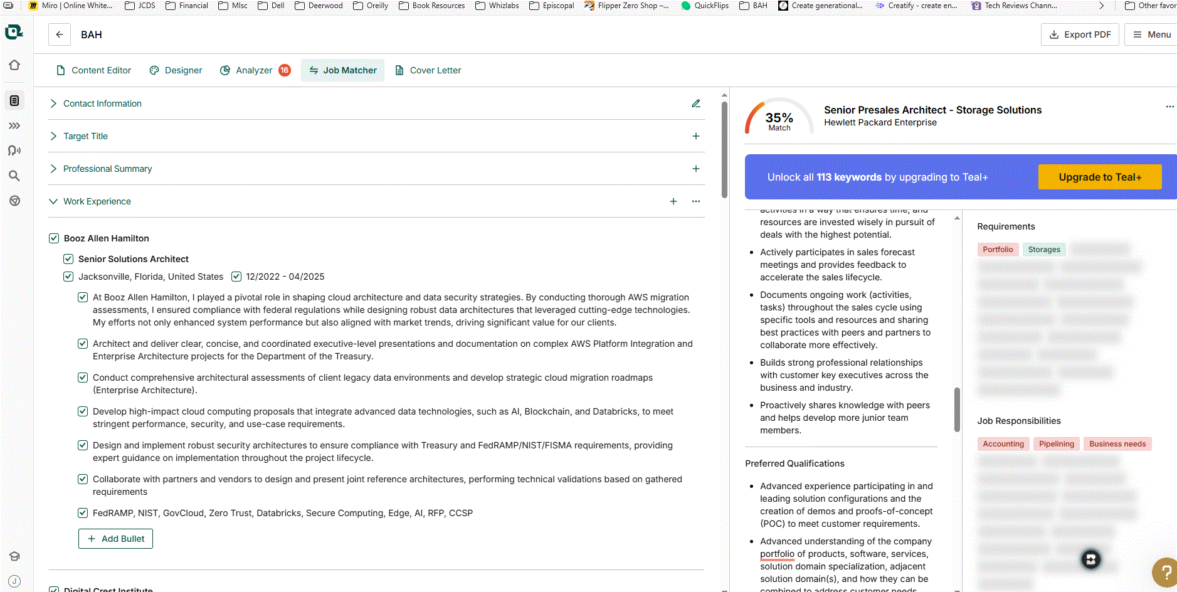Uncheck the bullet starting 'At Booz Allen Hamilton'

click(x=83, y=297)
